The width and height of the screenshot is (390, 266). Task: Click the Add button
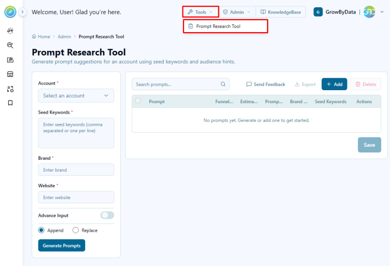(x=335, y=85)
